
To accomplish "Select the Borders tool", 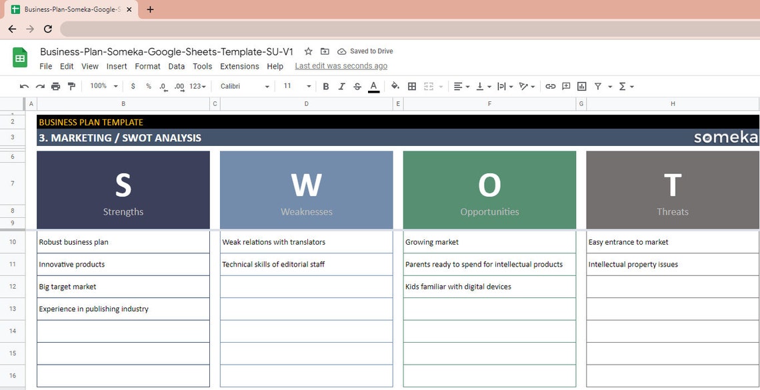I will click(412, 86).
